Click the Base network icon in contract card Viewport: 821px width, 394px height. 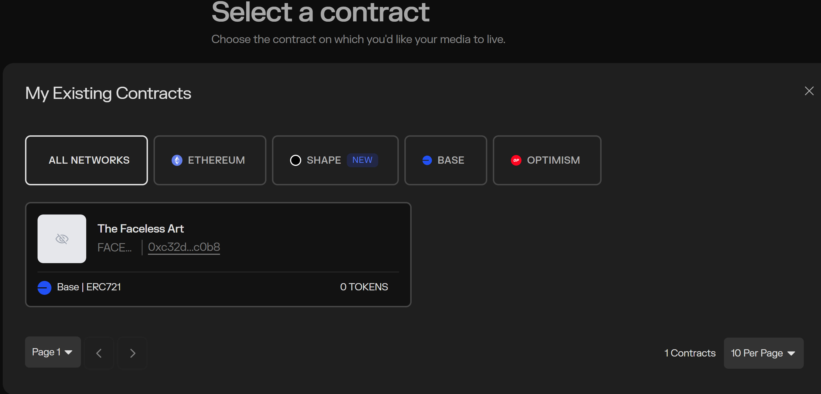44,288
